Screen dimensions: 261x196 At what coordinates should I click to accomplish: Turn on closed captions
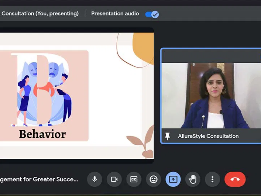134,179
